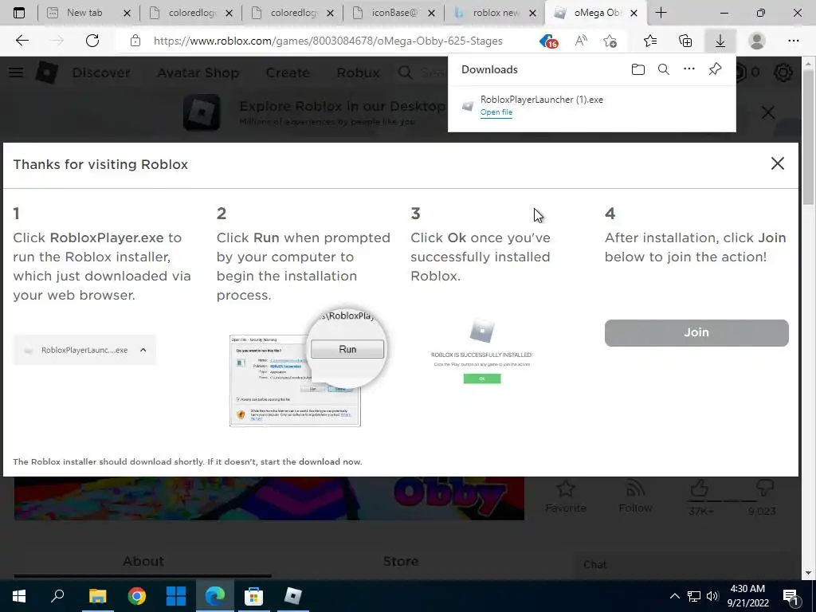Click the Obby game banner thumbnail

tap(269, 498)
